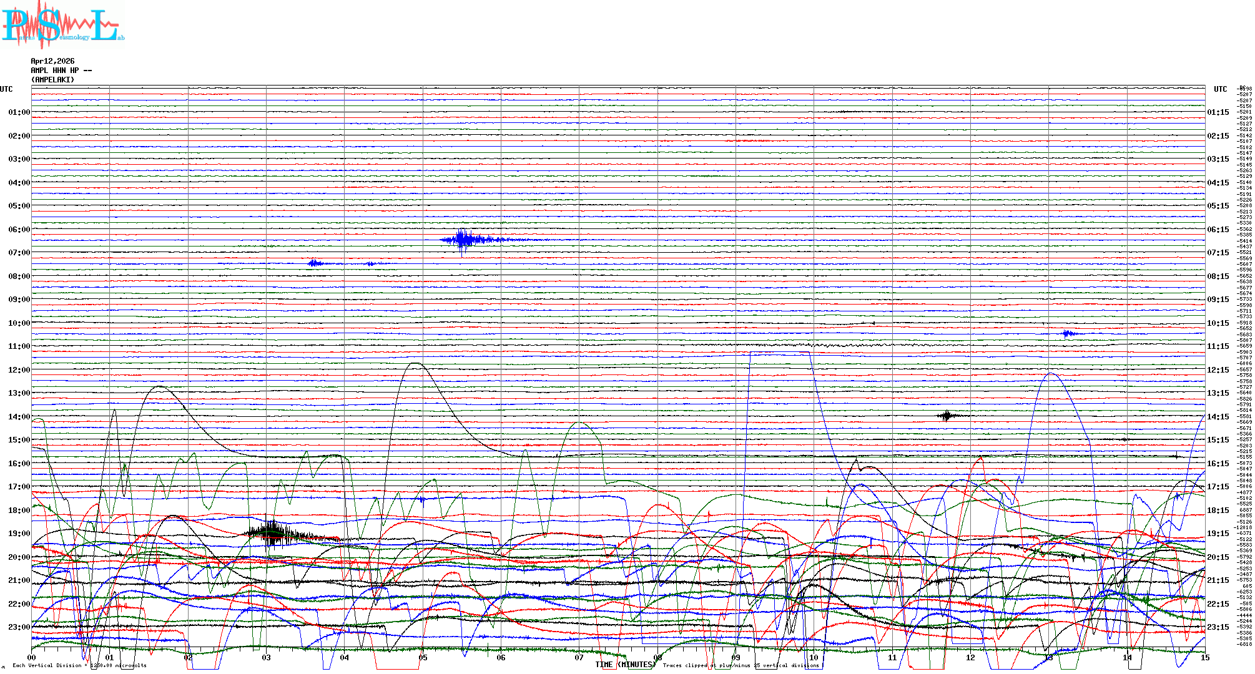Viewport: 1255px width, 674px height.
Task: Click the 23:00 UTC label on left
Action: (19, 627)
